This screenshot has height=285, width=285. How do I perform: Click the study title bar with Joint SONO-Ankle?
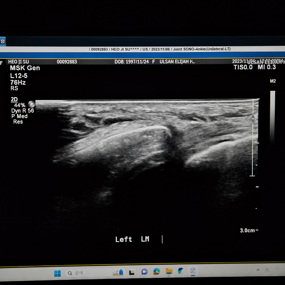click(160, 49)
